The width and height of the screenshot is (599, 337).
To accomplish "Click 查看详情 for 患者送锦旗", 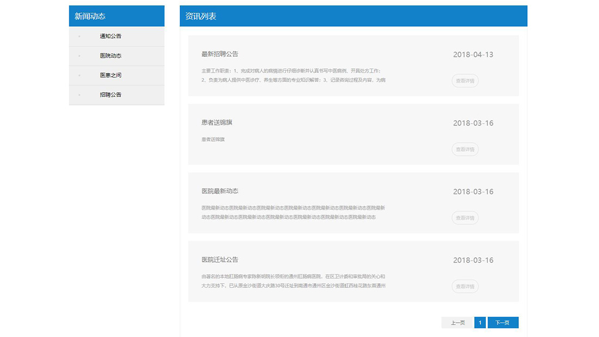I will click(464, 149).
